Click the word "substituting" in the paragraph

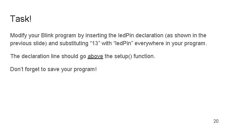74,43
